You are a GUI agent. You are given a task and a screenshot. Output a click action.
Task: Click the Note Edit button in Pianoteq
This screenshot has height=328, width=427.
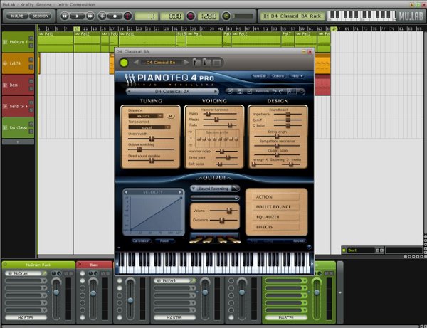[x=259, y=76]
